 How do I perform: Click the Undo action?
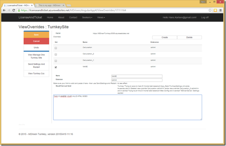tap(36, 47)
